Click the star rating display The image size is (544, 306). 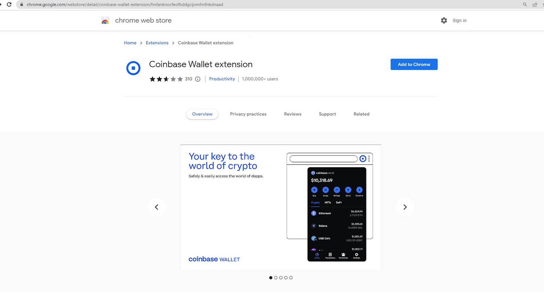coord(166,79)
